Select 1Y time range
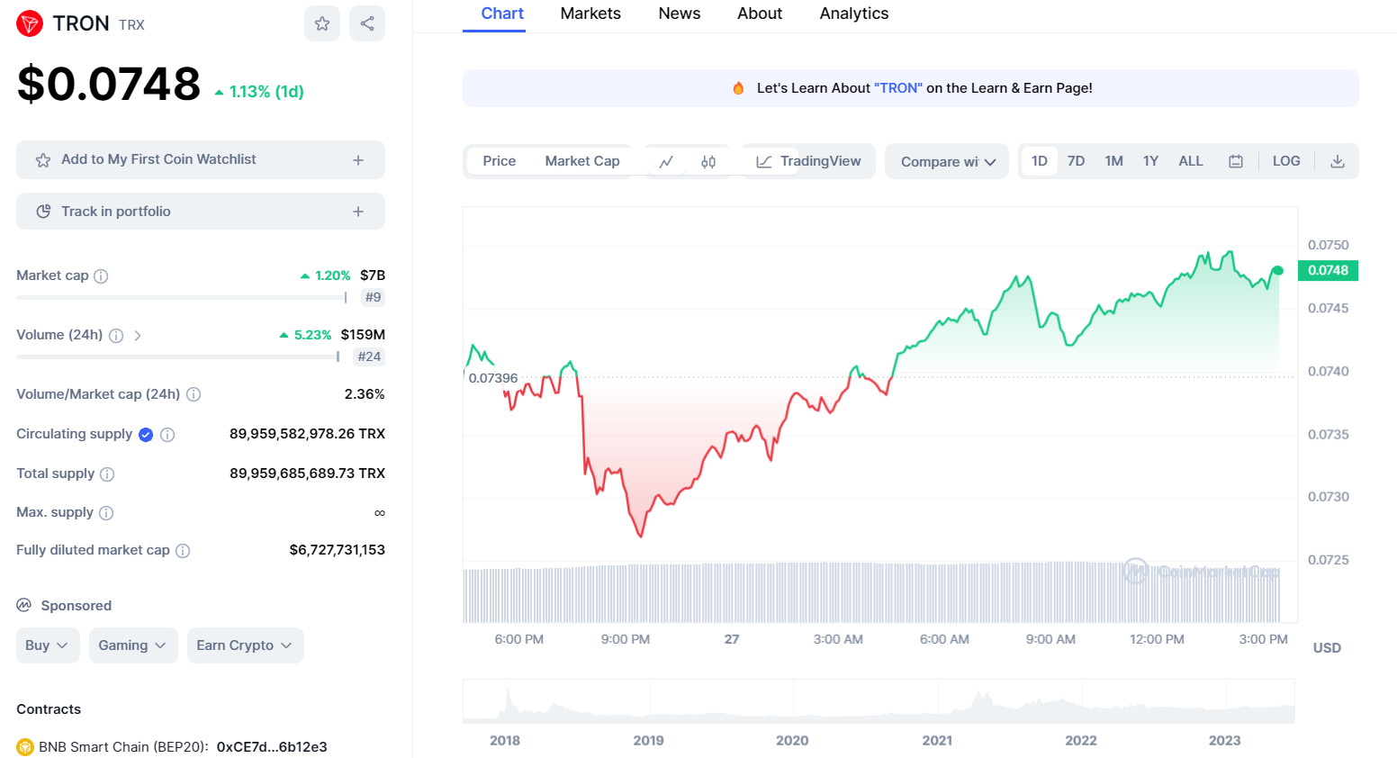Image resolution: width=1397 pixels, height=758 pixels. point(1150,161)
